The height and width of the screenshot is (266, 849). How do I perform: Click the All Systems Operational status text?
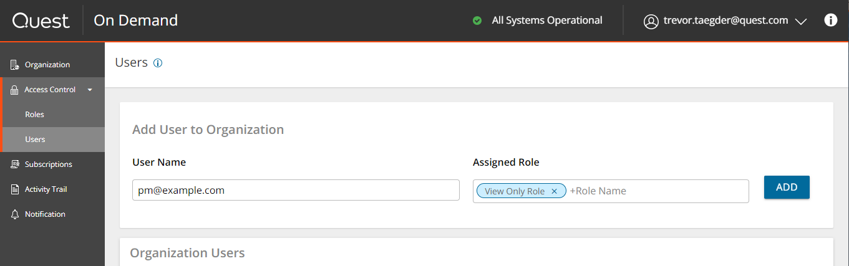point(547,21)
